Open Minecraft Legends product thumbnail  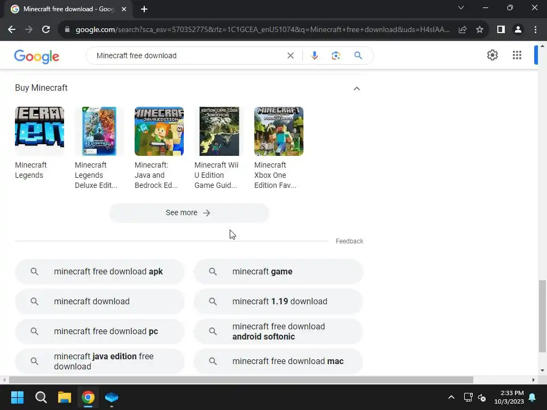click(40, 131)
